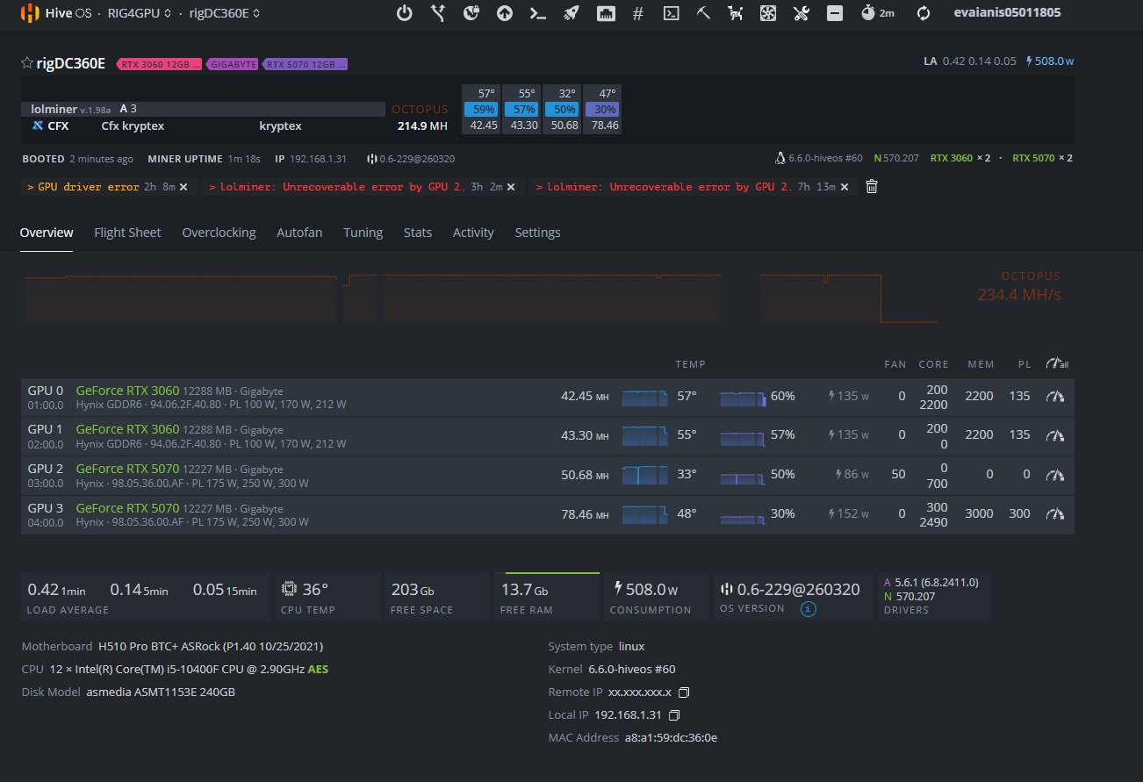Expand the rigDC360E worker selector
Viewport: 1143px width, 782px height.
(x=224, y=13)
